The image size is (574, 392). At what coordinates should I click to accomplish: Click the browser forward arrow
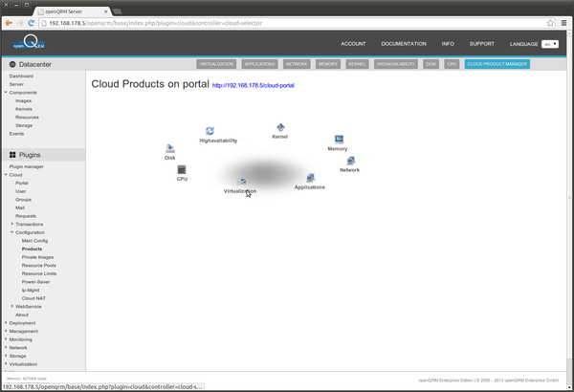pos(20,23)
